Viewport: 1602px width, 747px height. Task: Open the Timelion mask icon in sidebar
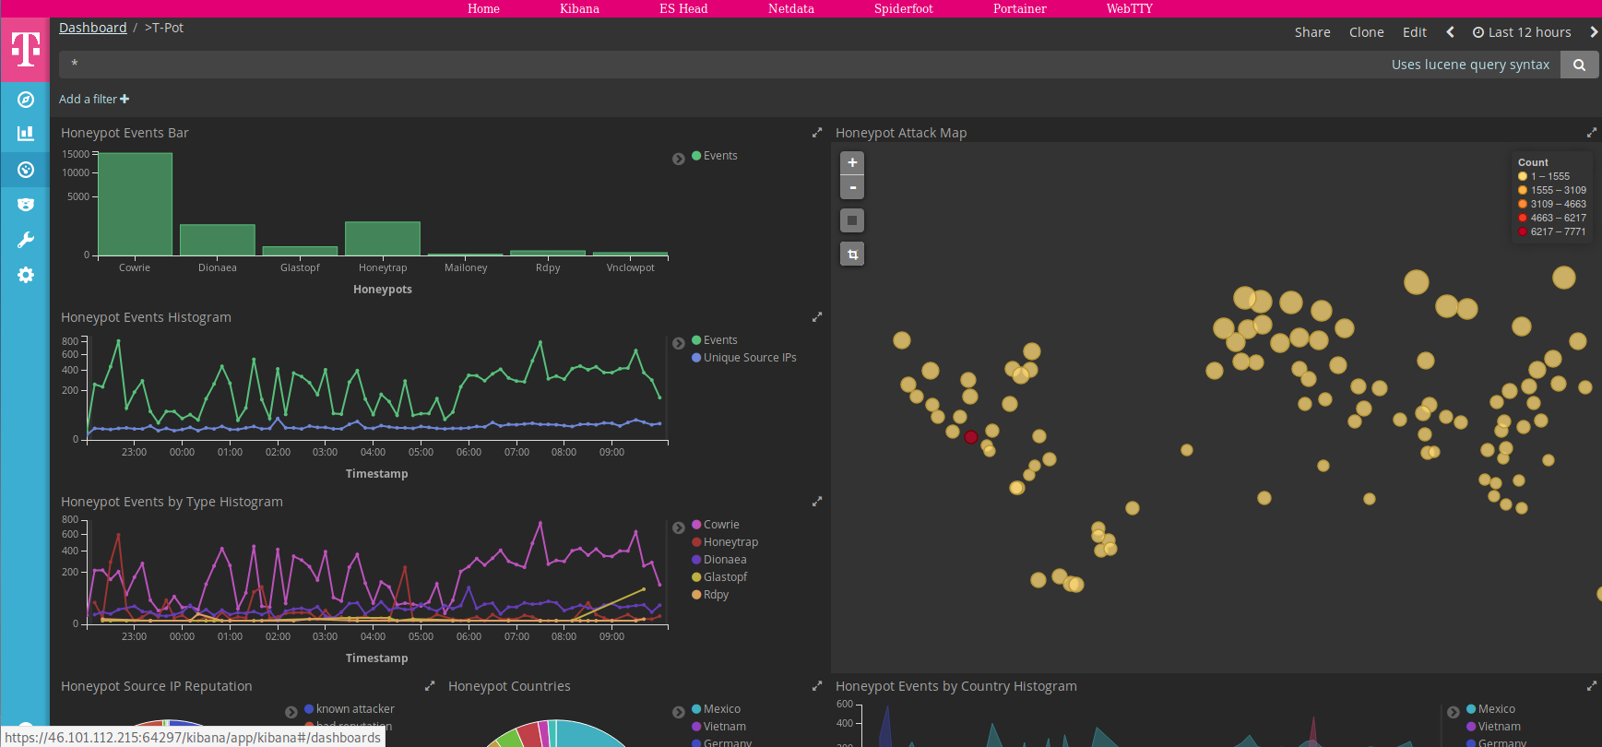26,205
